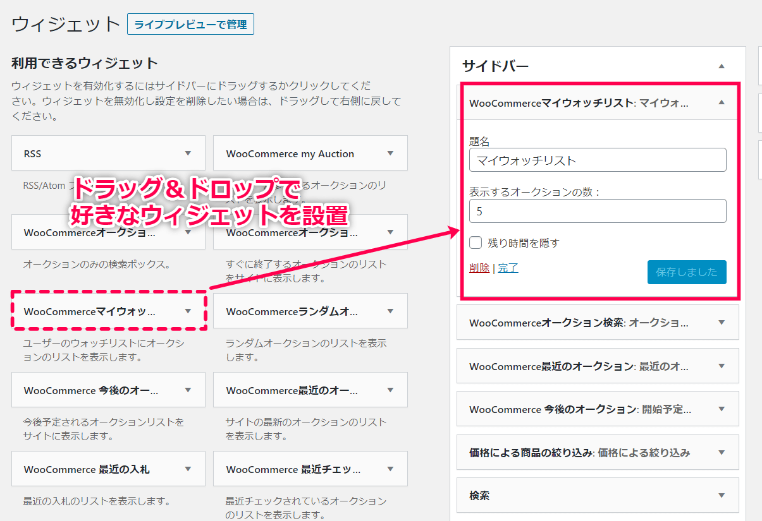The image size is (762, 521).
Task: Click description オークションのみの検索ボックス。
Action: (x=97, y=264)
